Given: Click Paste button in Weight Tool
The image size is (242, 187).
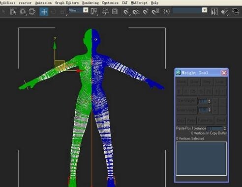Looking at the screenshot, I should pyautogui.click(x=191, y=120).
